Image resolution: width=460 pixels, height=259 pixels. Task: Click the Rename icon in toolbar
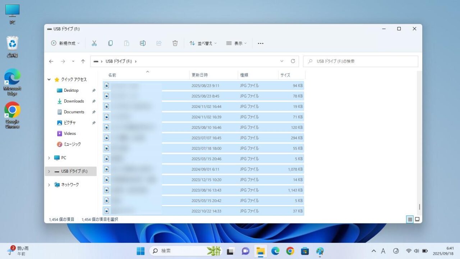143,43
